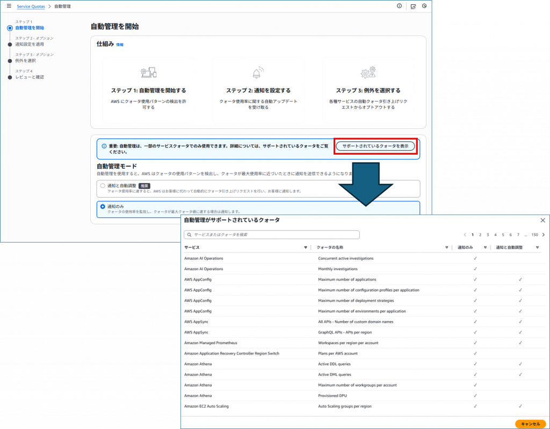Image resolution: width=550 pixels, height=429 pixels.
Task: Click the previous page left arrow
Action: tap(465, 235)
